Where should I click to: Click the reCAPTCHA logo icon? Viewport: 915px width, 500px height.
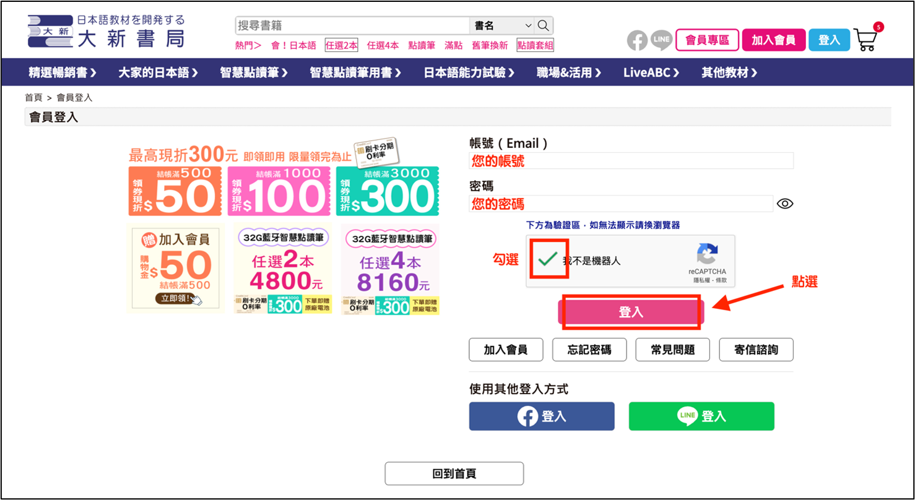[x=707, y=254]
